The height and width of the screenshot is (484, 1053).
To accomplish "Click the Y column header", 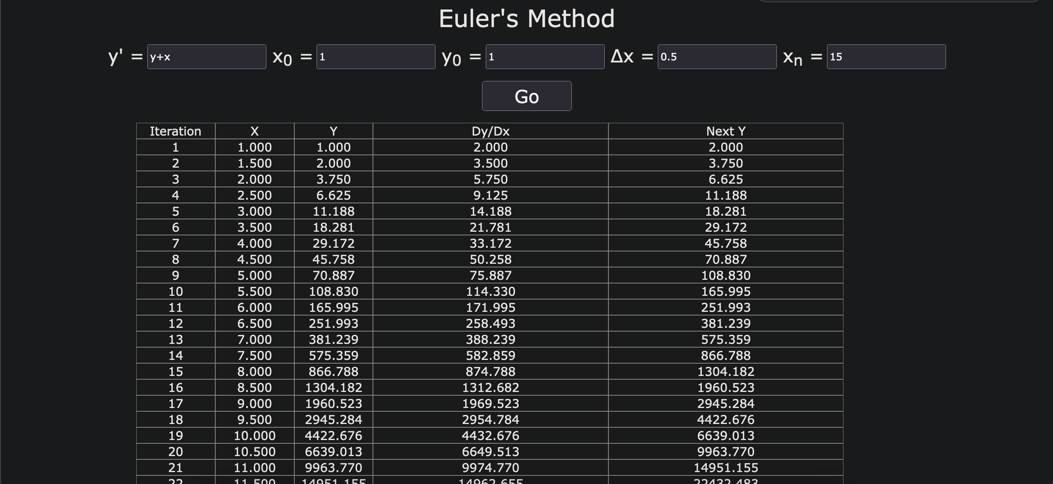I will tap(333, 131).
